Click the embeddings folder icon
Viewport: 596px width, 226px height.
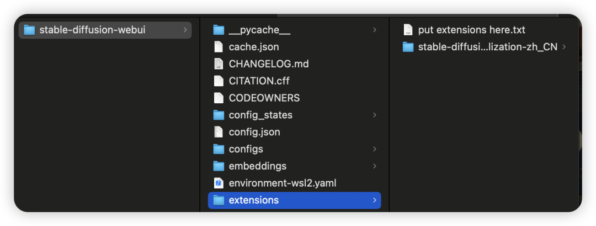(219, 166)
